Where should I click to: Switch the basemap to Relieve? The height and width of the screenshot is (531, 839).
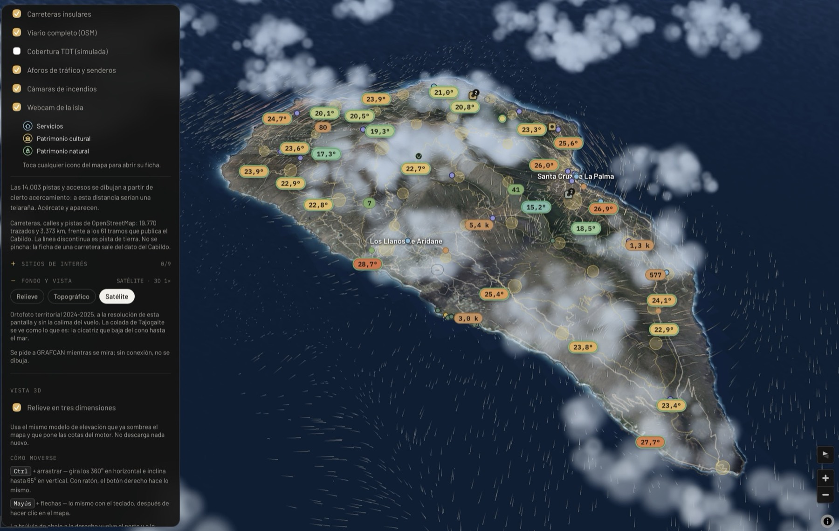click(x=27, y=297)
